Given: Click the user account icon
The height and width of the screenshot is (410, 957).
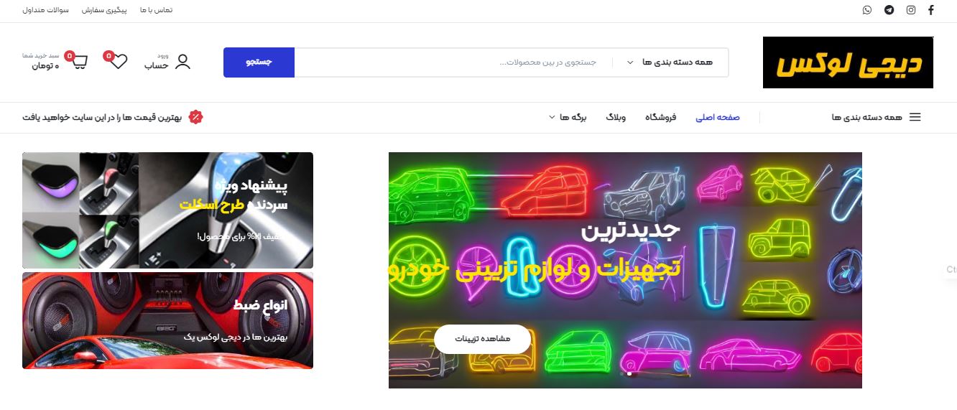Looking at the screenshot, I should point(182,62).
